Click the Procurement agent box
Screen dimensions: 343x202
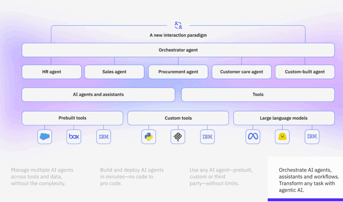coord(178,72)
